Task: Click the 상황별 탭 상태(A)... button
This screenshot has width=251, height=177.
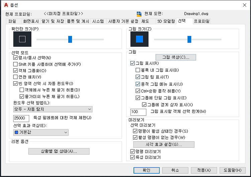Action: coord(59,151)
